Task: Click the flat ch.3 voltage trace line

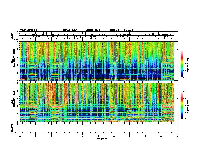Action: coord(97,128)
